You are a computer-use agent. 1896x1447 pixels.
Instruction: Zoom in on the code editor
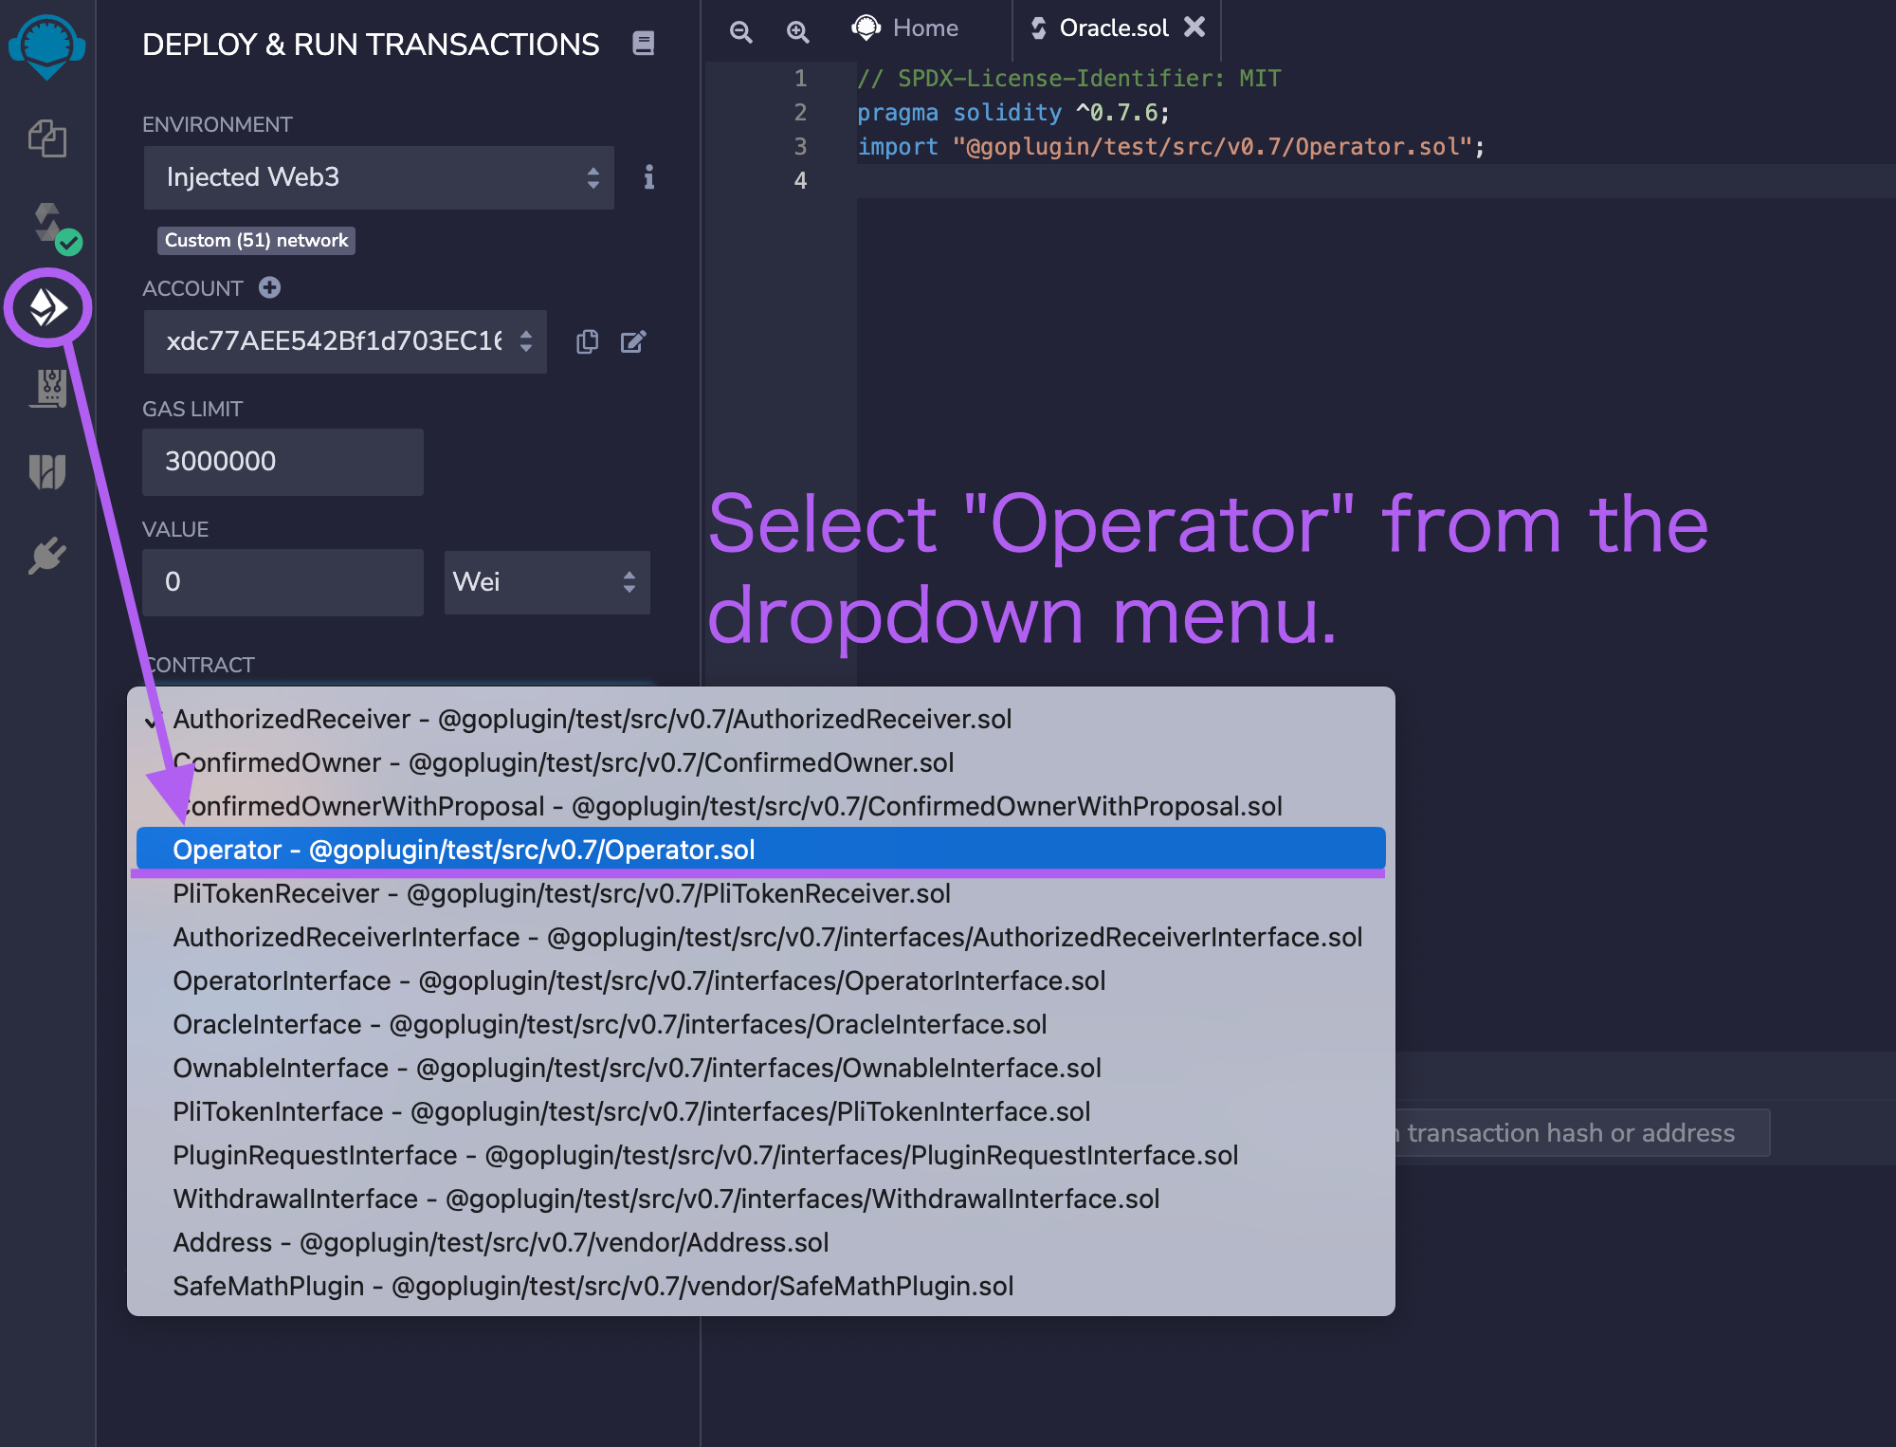click(x=797, y=31)
